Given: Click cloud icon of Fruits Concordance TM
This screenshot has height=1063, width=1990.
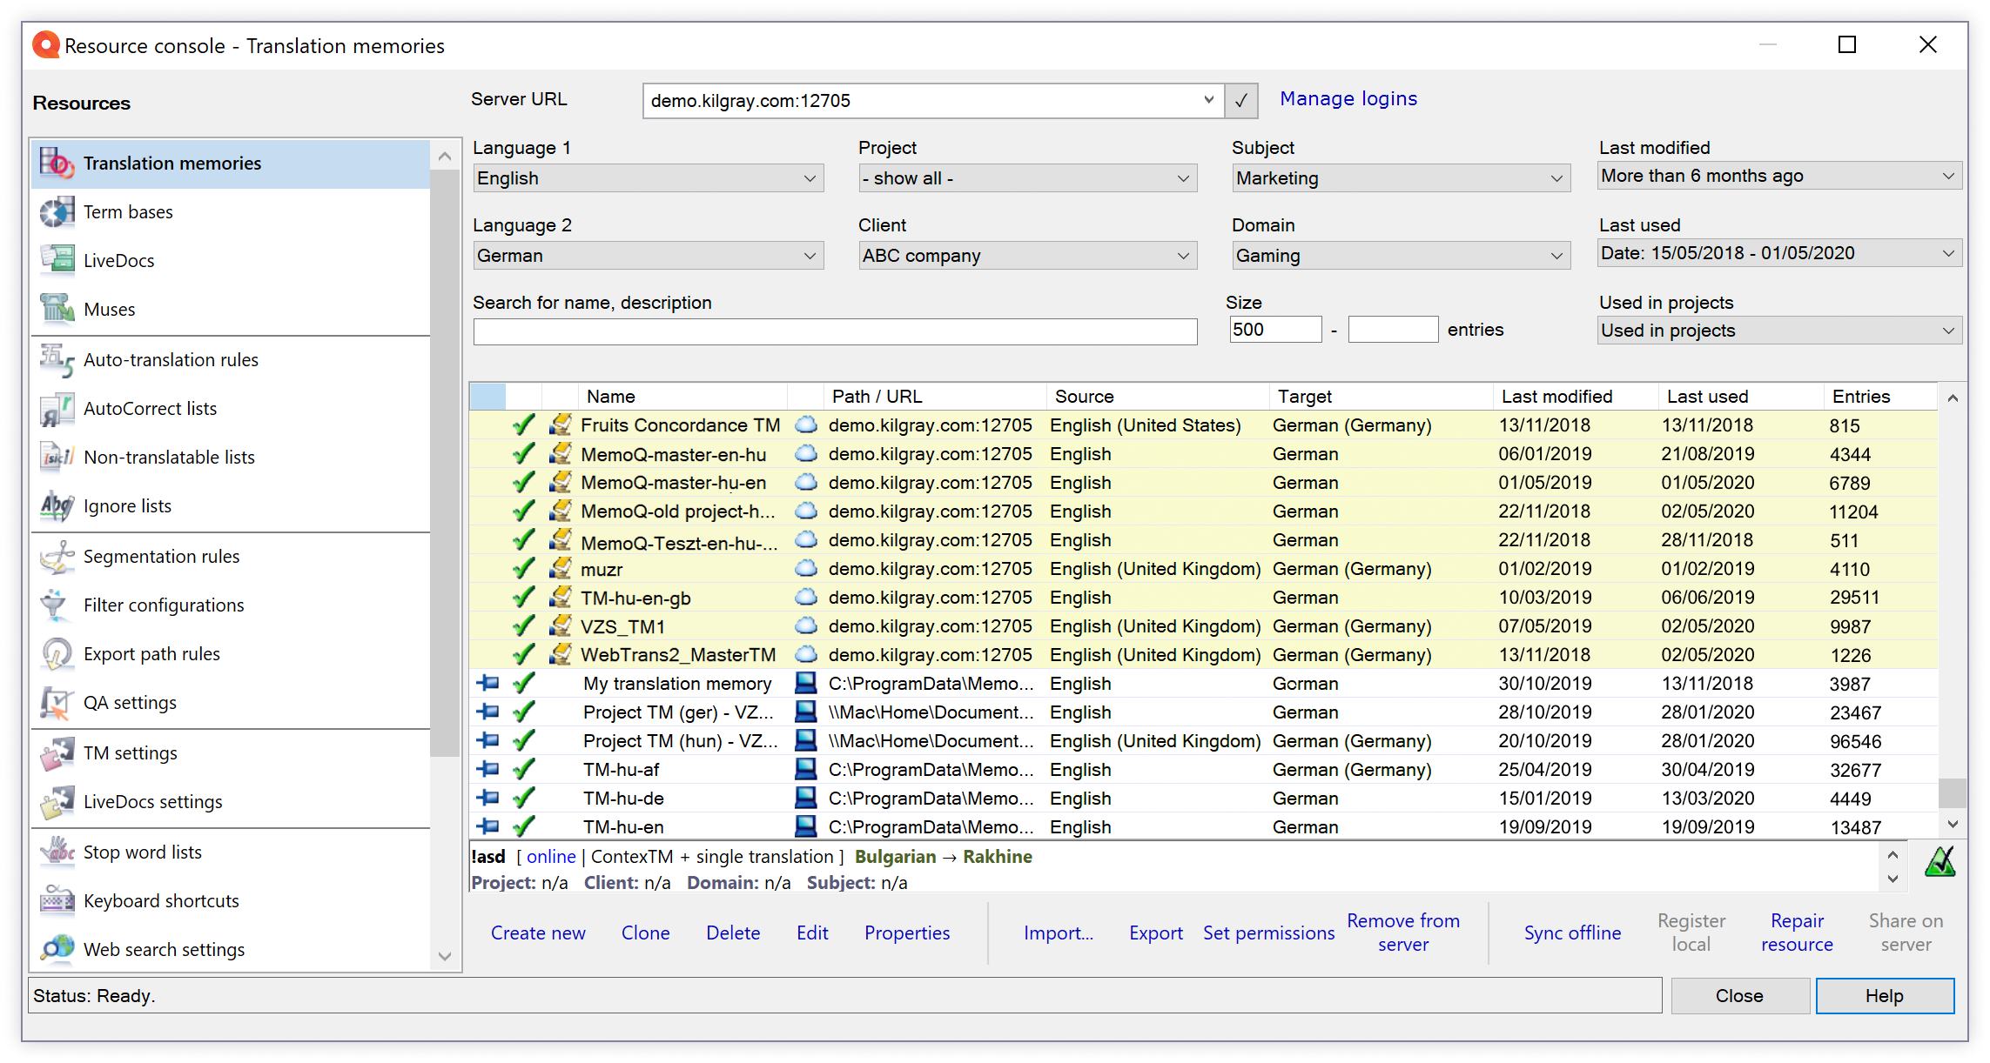Looking at the screenshot, I should (807, 425).
